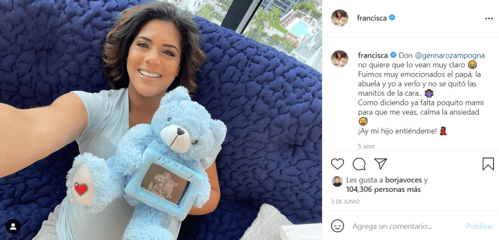Click borjavoces small avatar near likes
Image resolution: width=499 pixels, height=240 pixels.
(x=337, y=182)
